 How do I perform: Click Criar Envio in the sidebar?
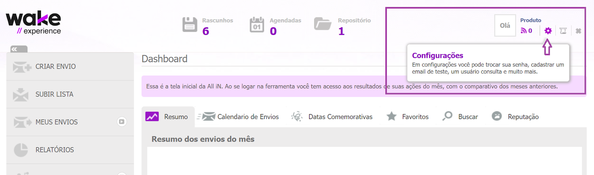[x=70, y=66]
